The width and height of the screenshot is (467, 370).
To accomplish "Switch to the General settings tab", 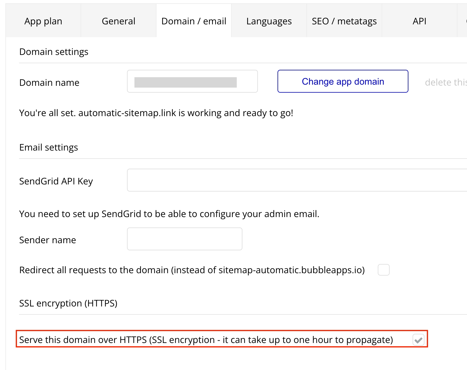I will pos(118,21).
